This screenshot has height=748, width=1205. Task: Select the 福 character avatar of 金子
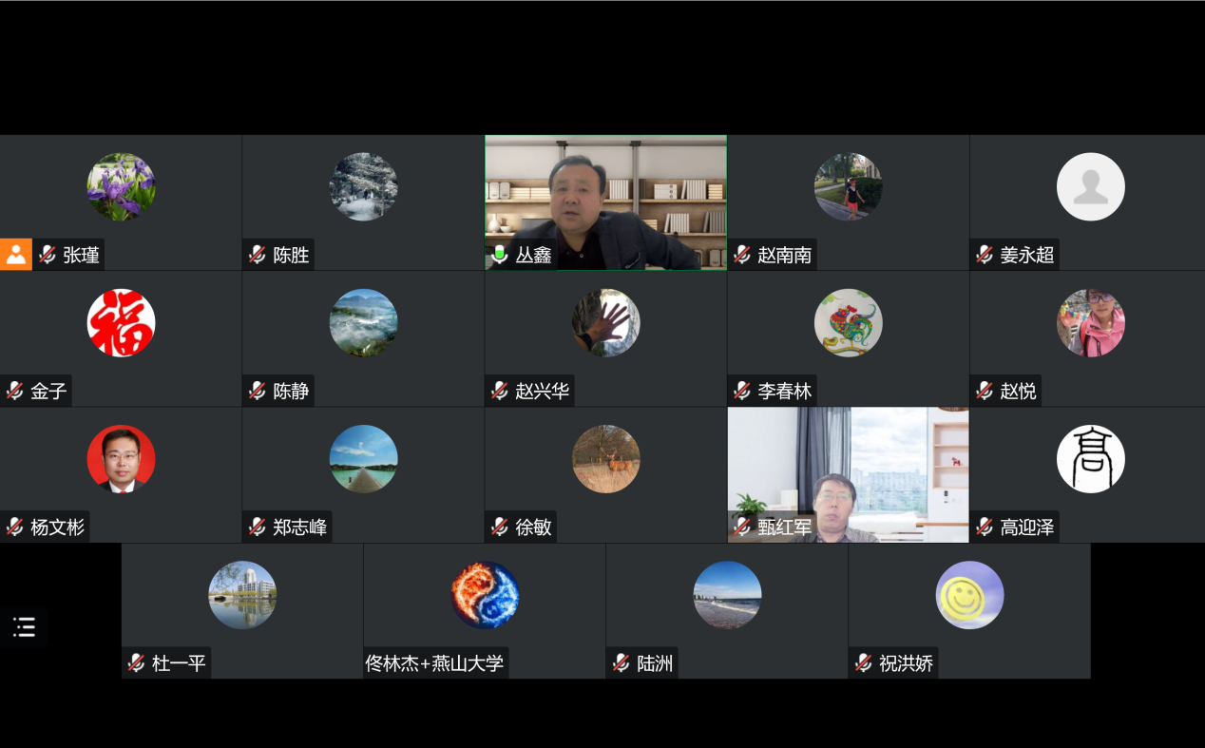coord(121,323)
